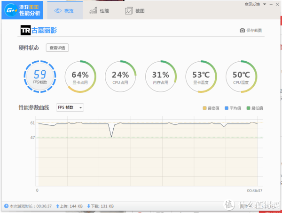Click the clock icon in status bar
The height and width of the screenshot is (213, 282).
(x=6, y=206)
